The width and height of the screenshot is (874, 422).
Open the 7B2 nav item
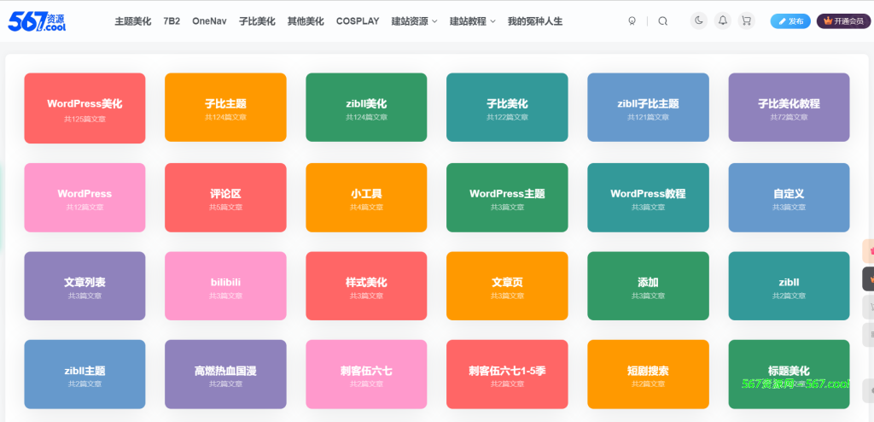[172, 21]
